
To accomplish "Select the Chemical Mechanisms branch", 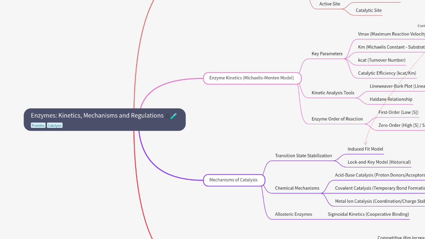I will 297,188.
